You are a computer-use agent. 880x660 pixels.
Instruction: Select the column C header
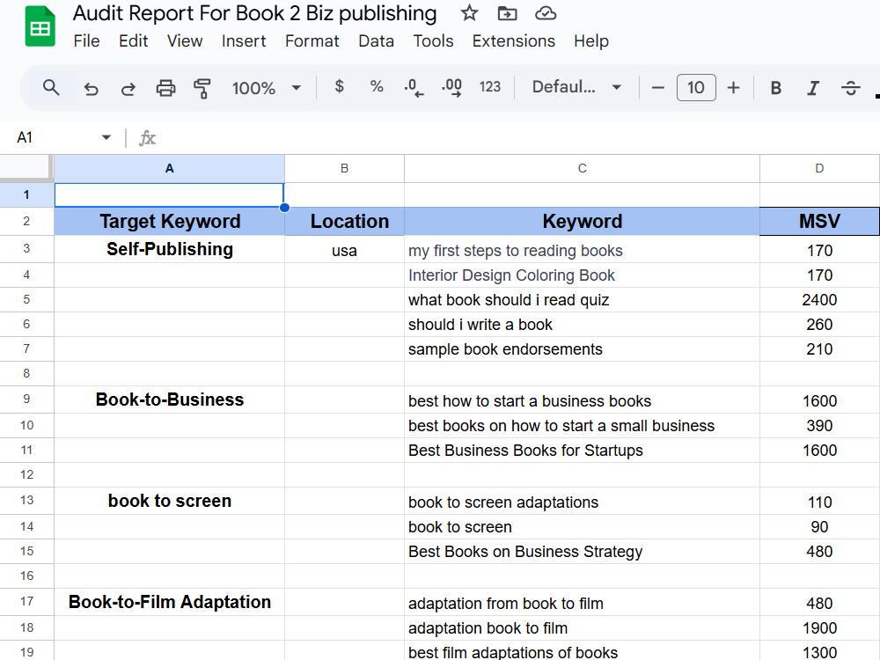pyautogui.click(x=582, y=168)
